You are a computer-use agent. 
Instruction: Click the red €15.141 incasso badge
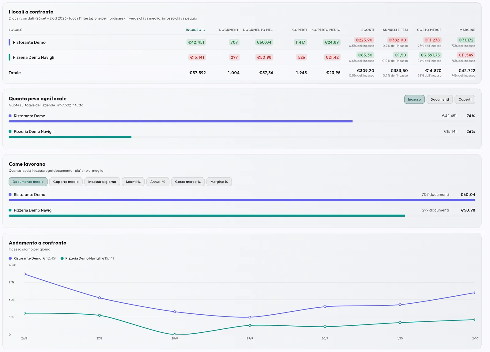coord(197,57)
